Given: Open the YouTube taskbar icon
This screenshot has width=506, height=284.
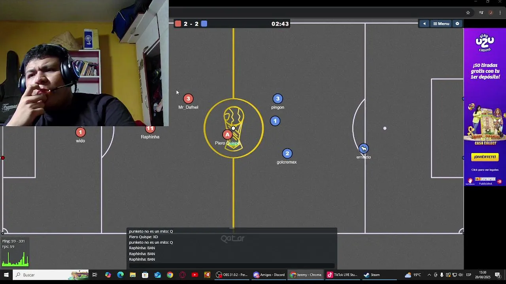Looking at the screenshot, I should click(195, 275).
